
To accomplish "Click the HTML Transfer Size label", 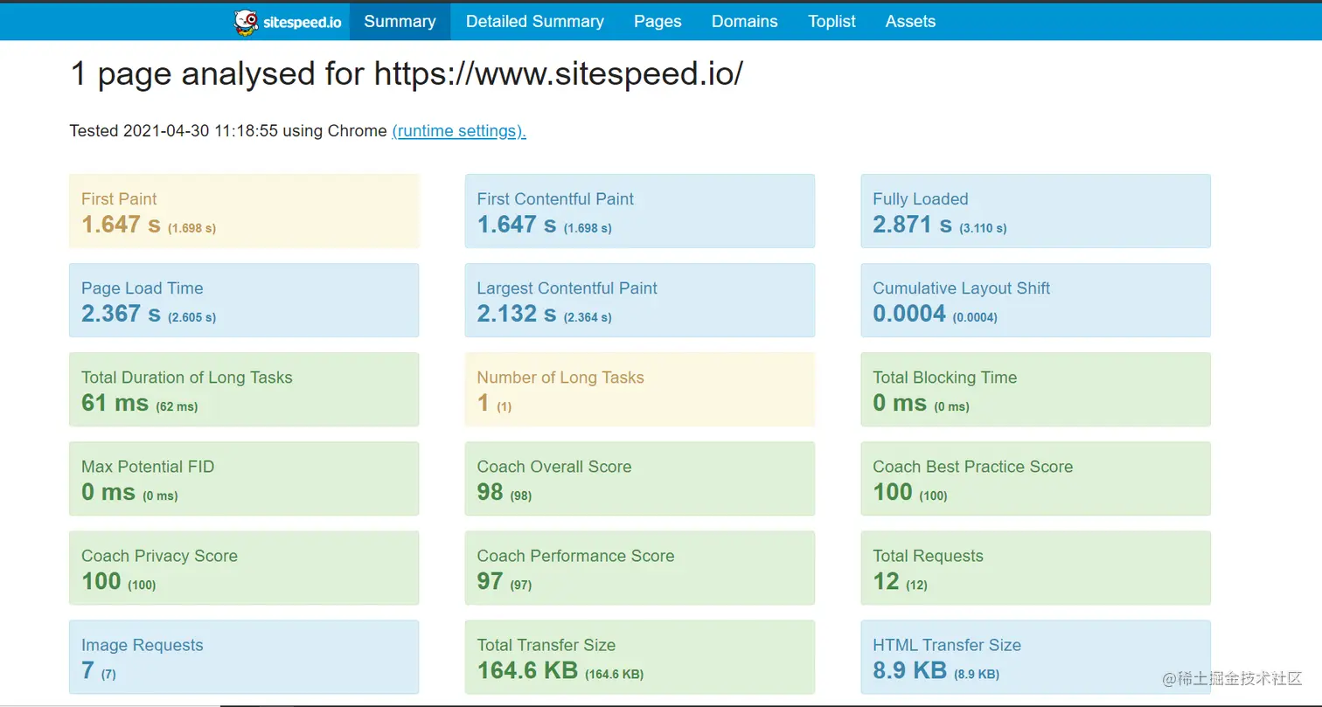I will click(x=947, y=645).
